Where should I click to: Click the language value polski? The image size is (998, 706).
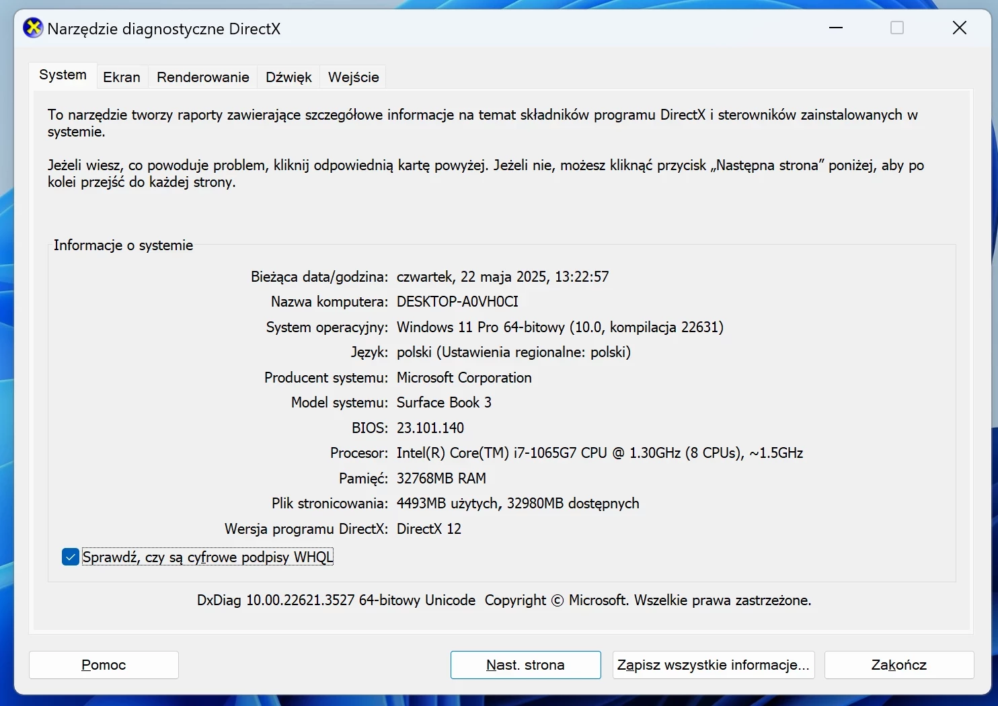pyautogui.click(x=514, y=352)
